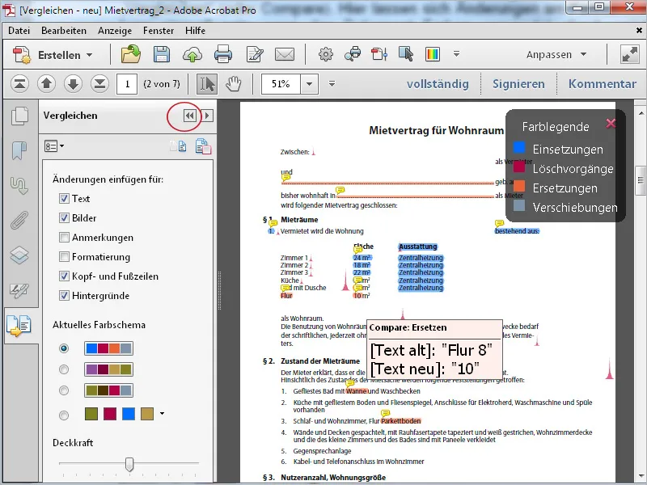Click the olive custom color swatch
This screenshot has width=647, height=485.
coord(91,414)
